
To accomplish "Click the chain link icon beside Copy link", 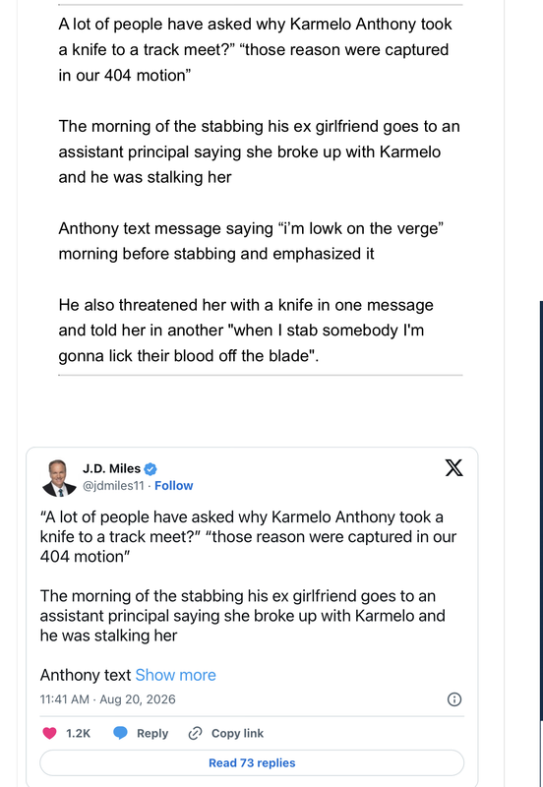I will tap(195, 733).
